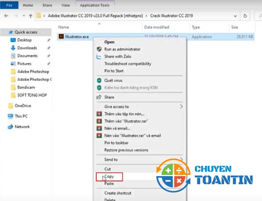Open SOFT TONG HOP folder
This screenshot has width=262, height=201.
(32, 95)
